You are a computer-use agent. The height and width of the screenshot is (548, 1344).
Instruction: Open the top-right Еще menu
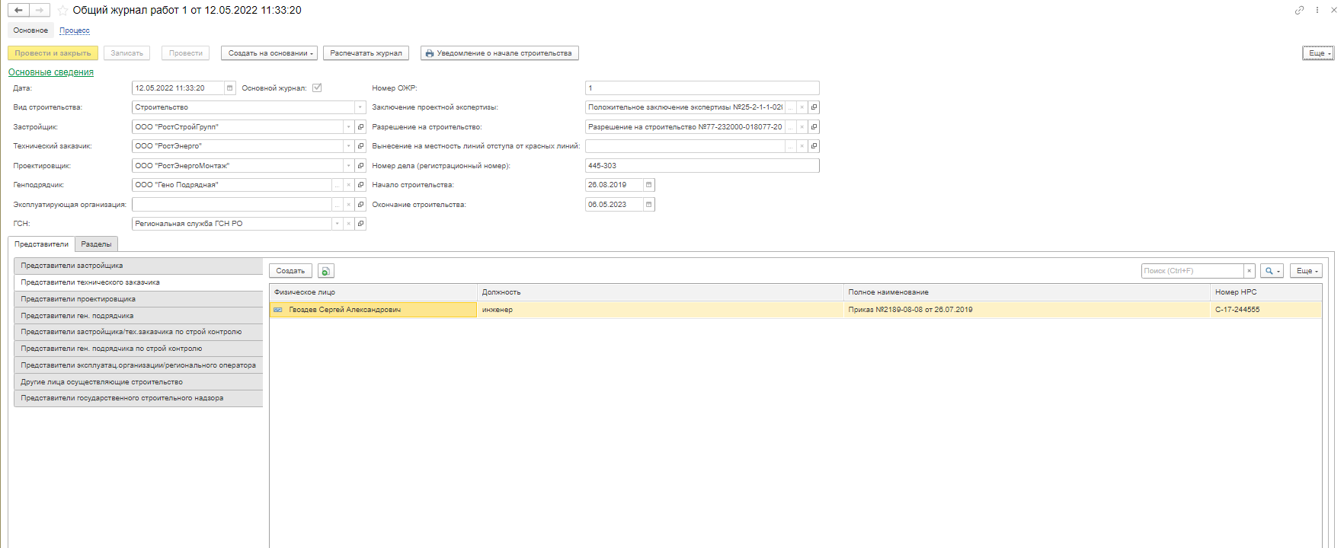(1318, 53)
